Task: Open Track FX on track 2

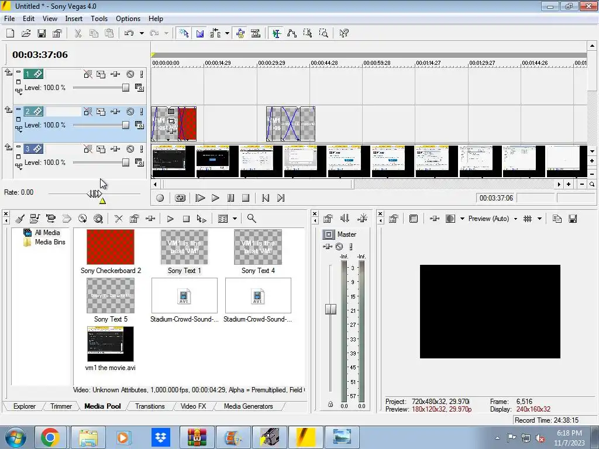Action: [115, 112]
